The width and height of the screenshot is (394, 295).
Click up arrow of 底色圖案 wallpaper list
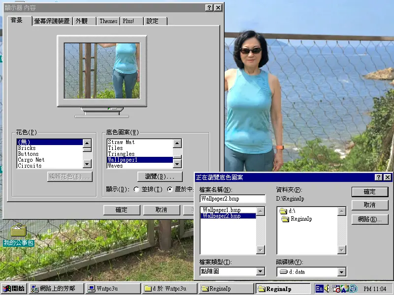pyautogui.click(x=177, y=143)
